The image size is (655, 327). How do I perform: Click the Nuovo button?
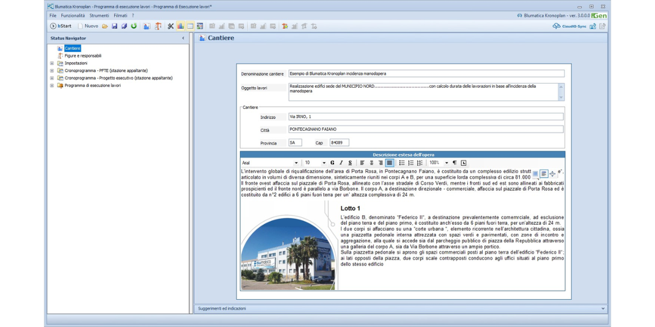pos(87,26)
